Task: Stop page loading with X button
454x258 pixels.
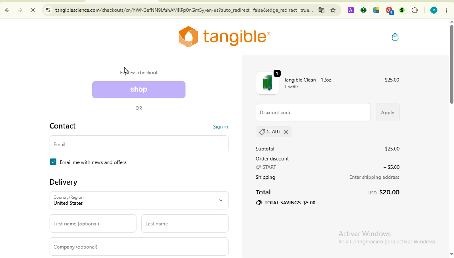Action: (x=33, y=10)
